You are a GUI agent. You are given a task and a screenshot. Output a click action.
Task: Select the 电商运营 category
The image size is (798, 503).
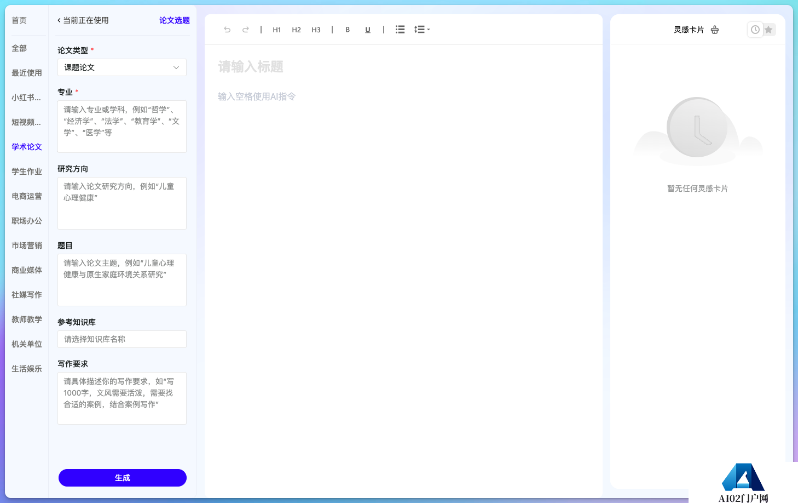[x=27, y=196]
